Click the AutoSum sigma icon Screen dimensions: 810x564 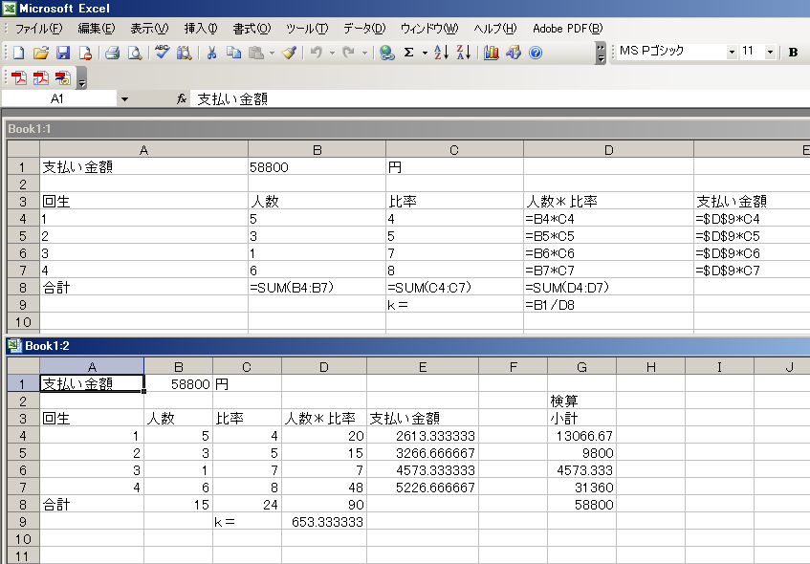tap(409, 53)
